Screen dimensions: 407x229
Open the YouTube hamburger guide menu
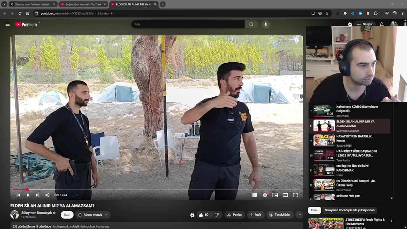(x=8, y=24)
